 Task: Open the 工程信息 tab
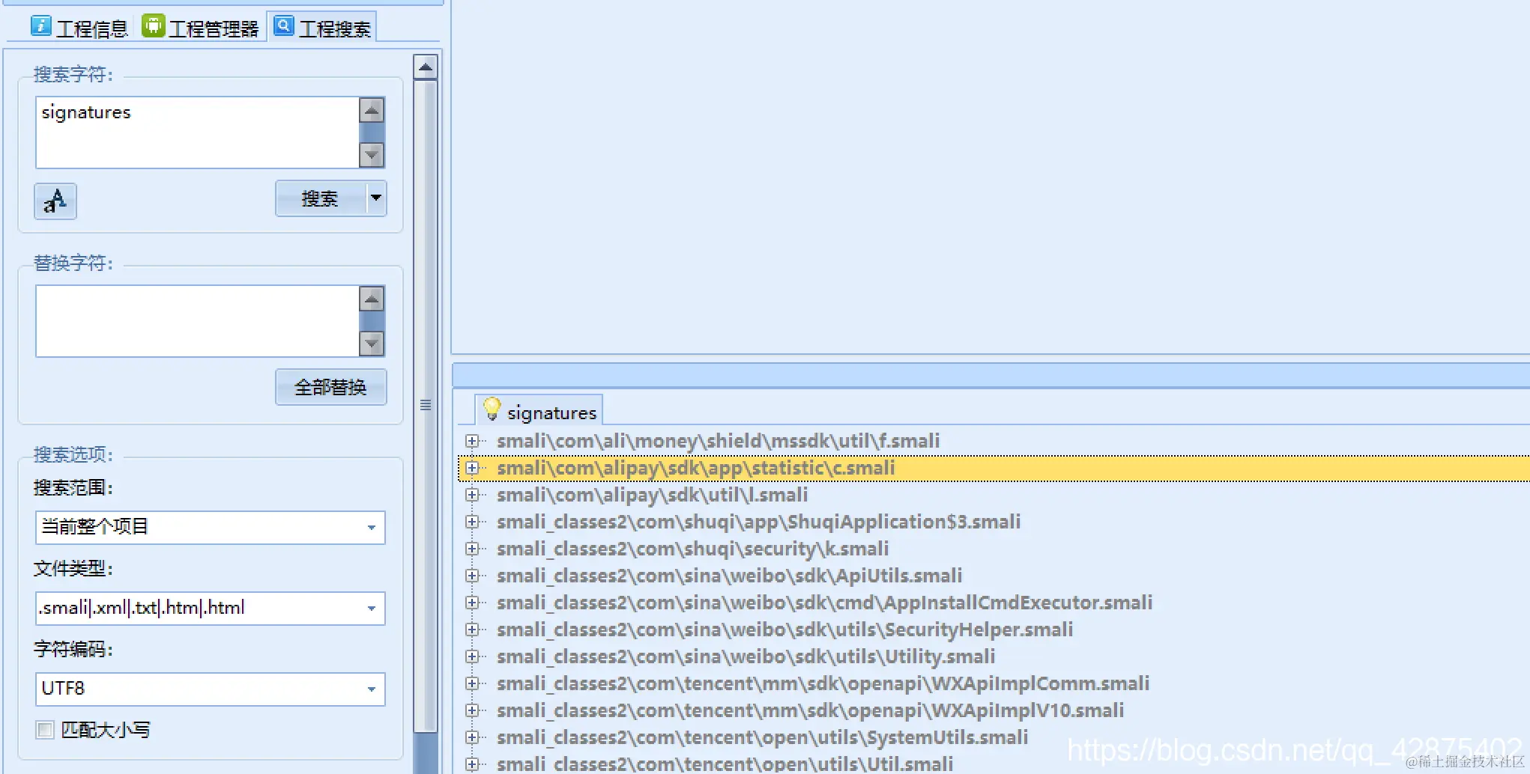click(x=79, y=28)
